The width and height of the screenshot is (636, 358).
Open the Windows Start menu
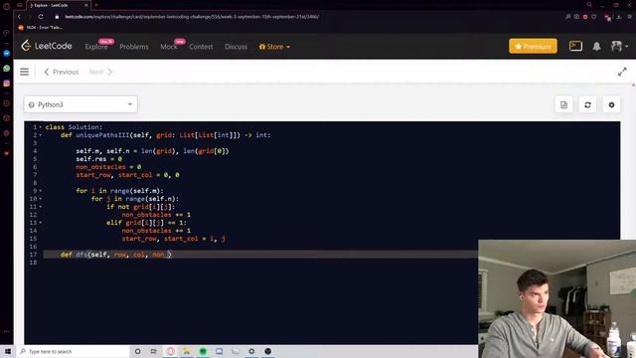coord(8,351)
